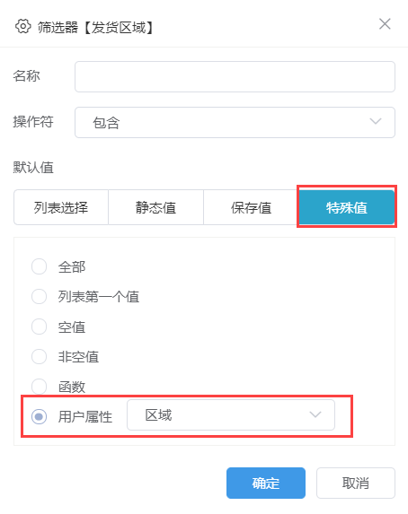This screenshot has height=514, width=408.
Task: Focus the 名称 text input field
Action: click(x=235, y=77)
